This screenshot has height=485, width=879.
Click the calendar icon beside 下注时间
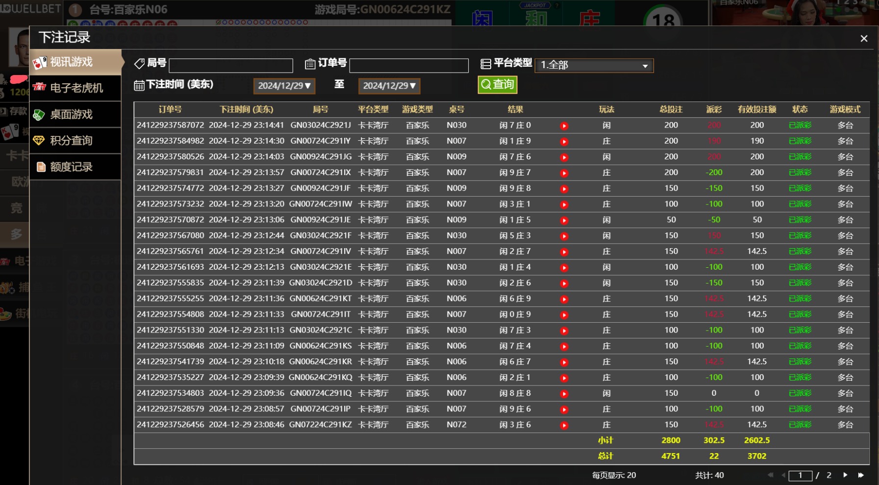[139, 85]
